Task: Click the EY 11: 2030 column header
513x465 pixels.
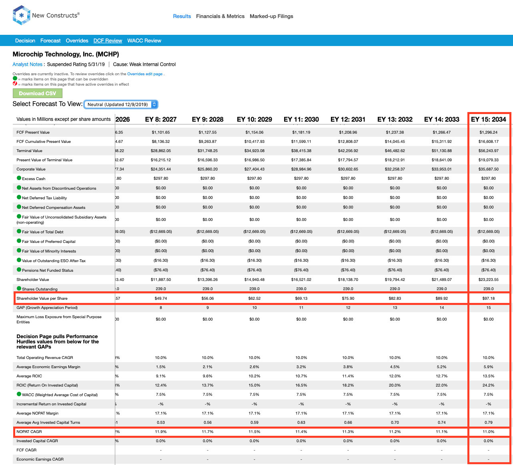Action: click(301, 119)
